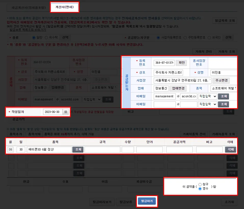The height and width of the screenshot is (209, 244).
Task: Focus the 외상미수금 amount field
Action: tap(144, 189)
